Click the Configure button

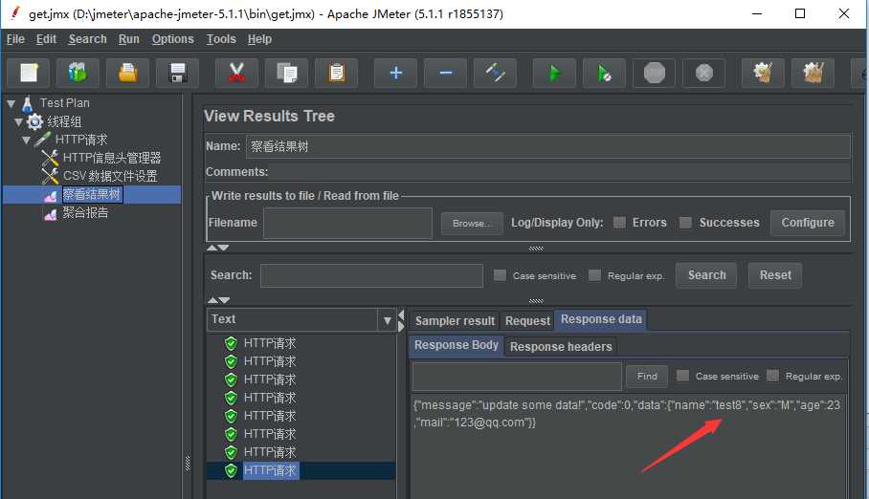(808, 223)
